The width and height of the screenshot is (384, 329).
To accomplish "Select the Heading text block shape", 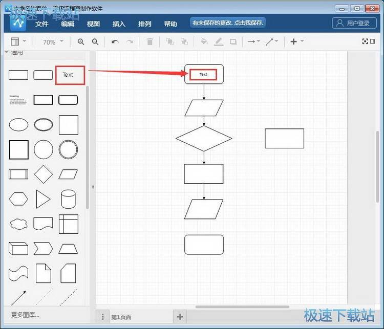I will click(x=18, y=100).
